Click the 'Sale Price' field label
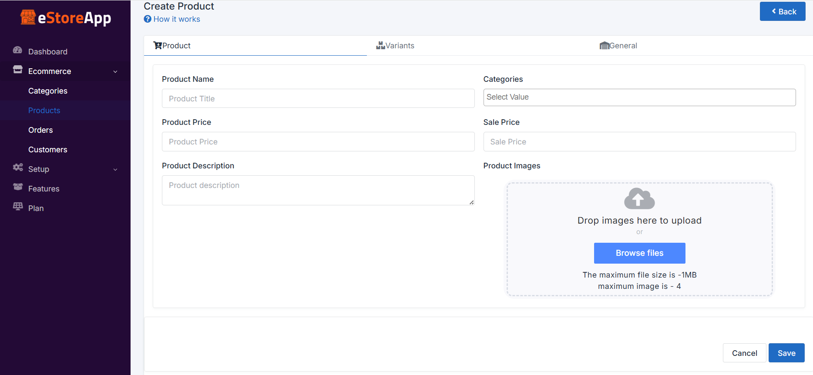The image size is (813, 375). (501, 122)
